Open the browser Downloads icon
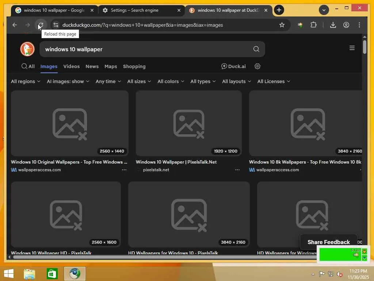Screen dimensions: 374x281 [333, 25]
